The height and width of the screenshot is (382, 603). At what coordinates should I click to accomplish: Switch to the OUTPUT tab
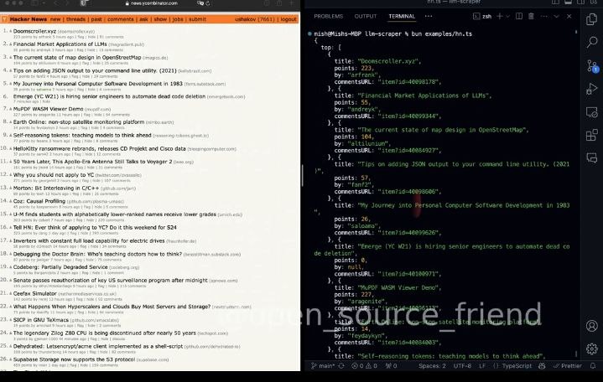(366, 17)
